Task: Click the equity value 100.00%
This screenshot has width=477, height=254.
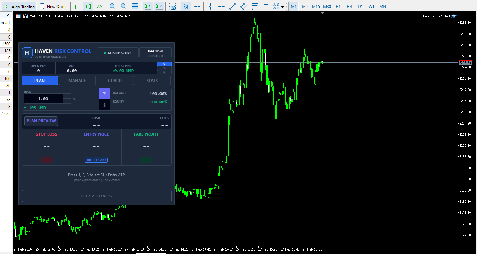Action: click(158, 102)
